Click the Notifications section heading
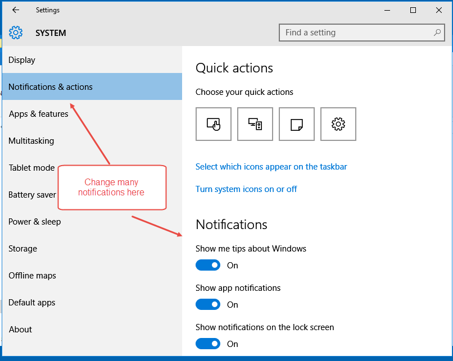The width and height of the screenshot is (453, 361). click(232, 225)
